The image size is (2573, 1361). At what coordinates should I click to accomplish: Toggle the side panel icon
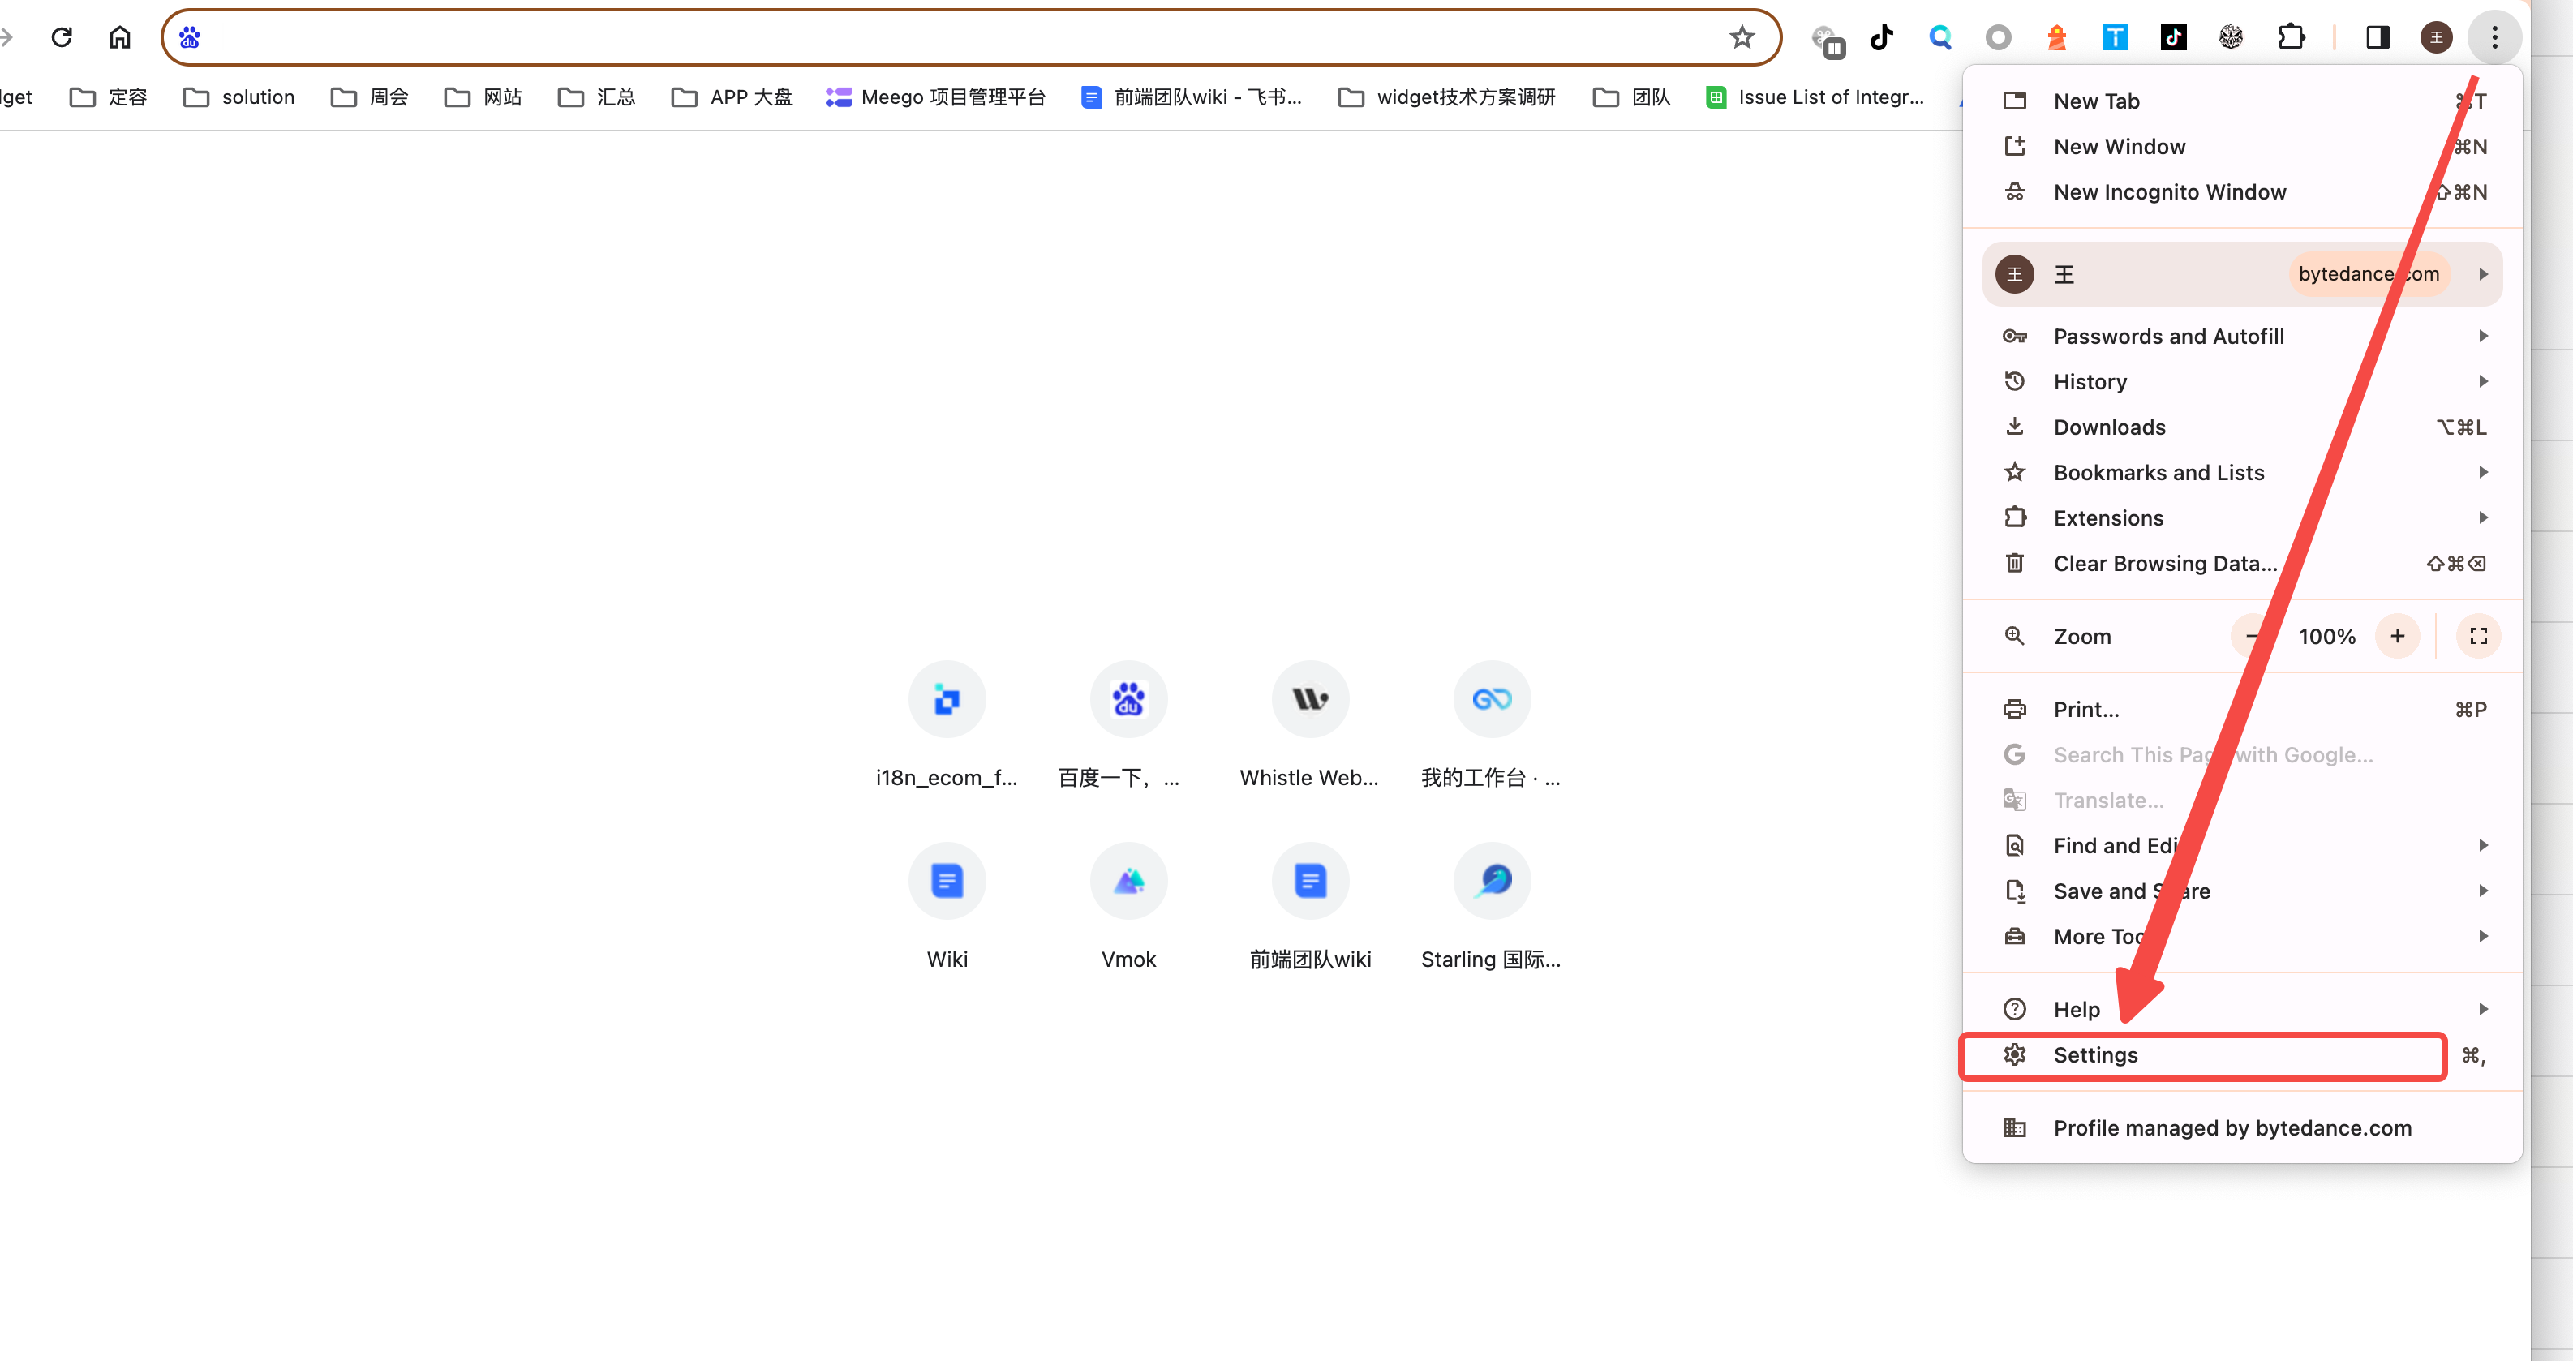coord(2378,37)
